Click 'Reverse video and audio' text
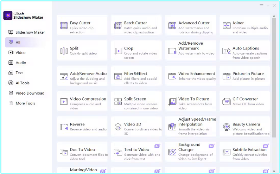Viewport: 280px width, 174px height. (88, 129)
